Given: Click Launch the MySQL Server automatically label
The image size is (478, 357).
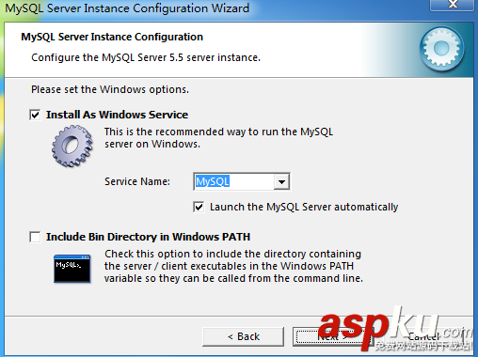Looking at the screenshot, I should (304, 207).
